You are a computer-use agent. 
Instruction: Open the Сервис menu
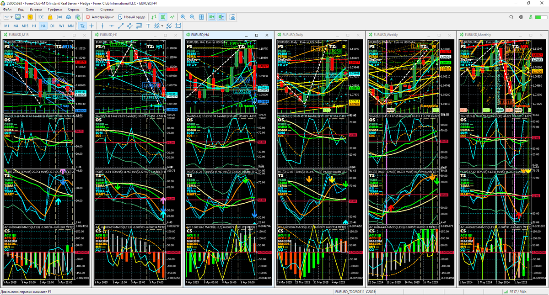73,9
